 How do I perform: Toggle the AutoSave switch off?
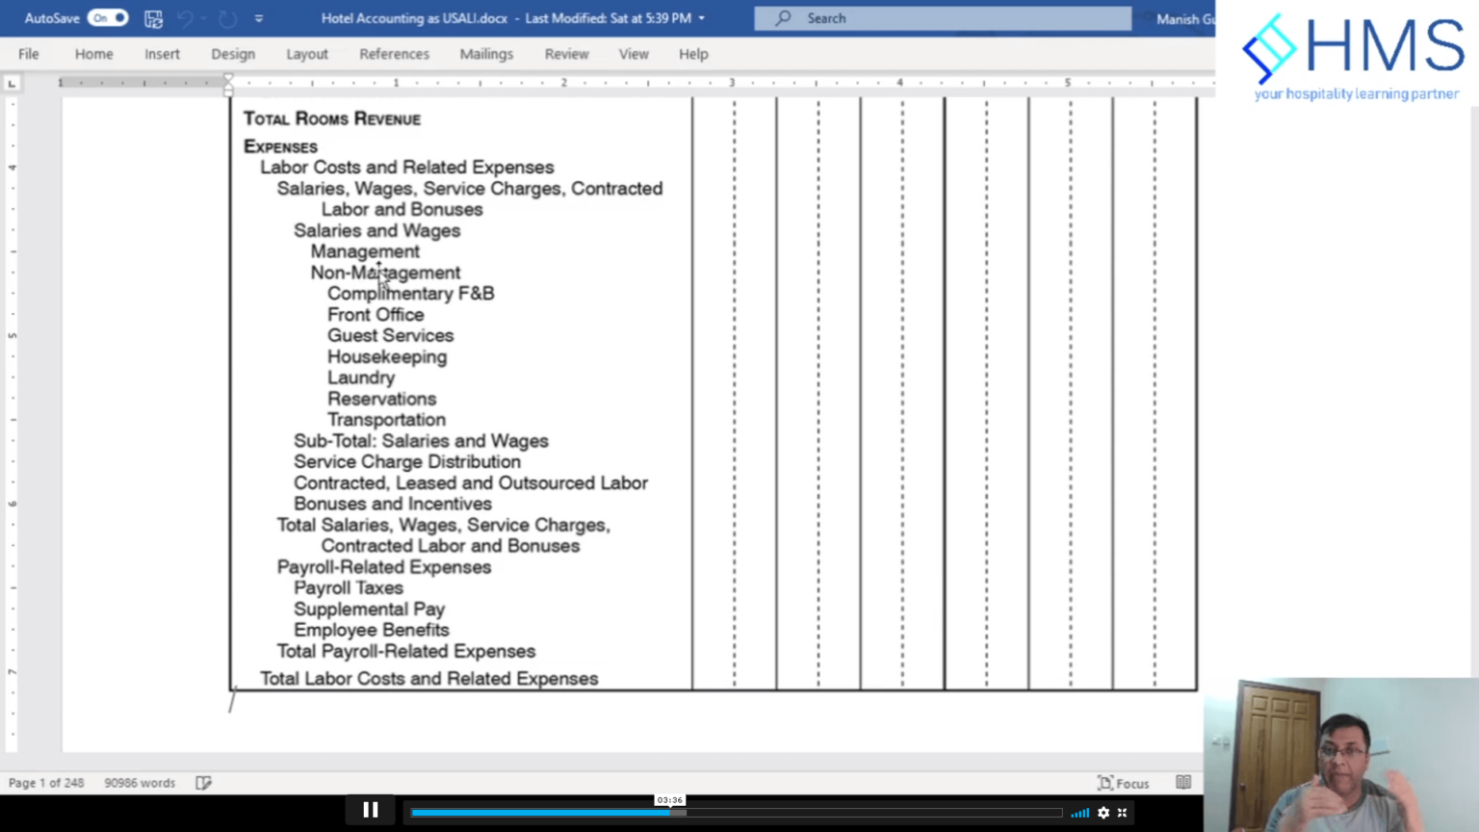[x=107, y=18]
